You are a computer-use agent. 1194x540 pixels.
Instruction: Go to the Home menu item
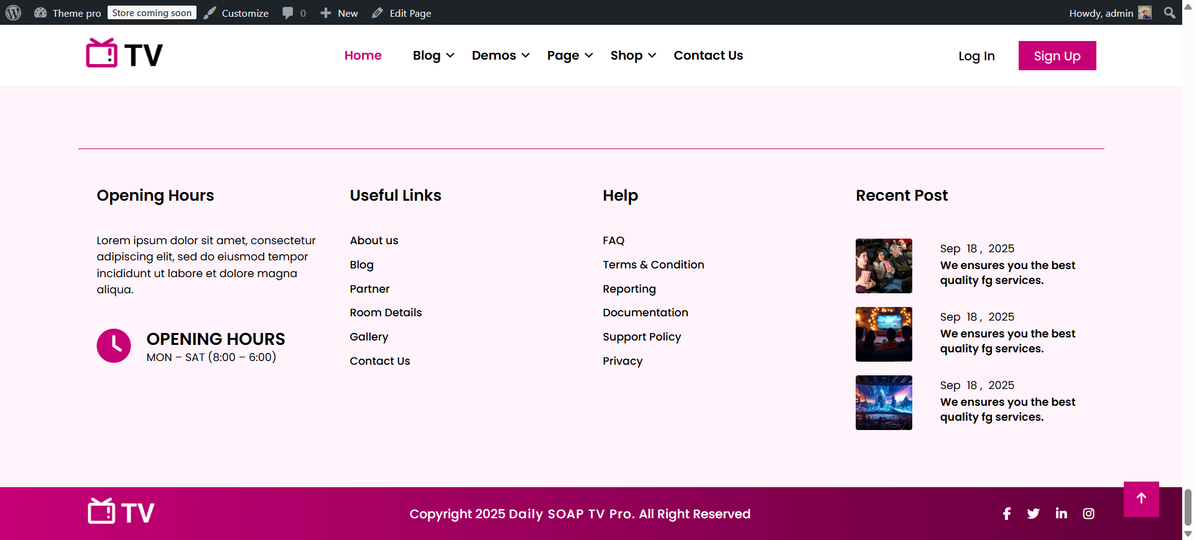tap(363, 55)
